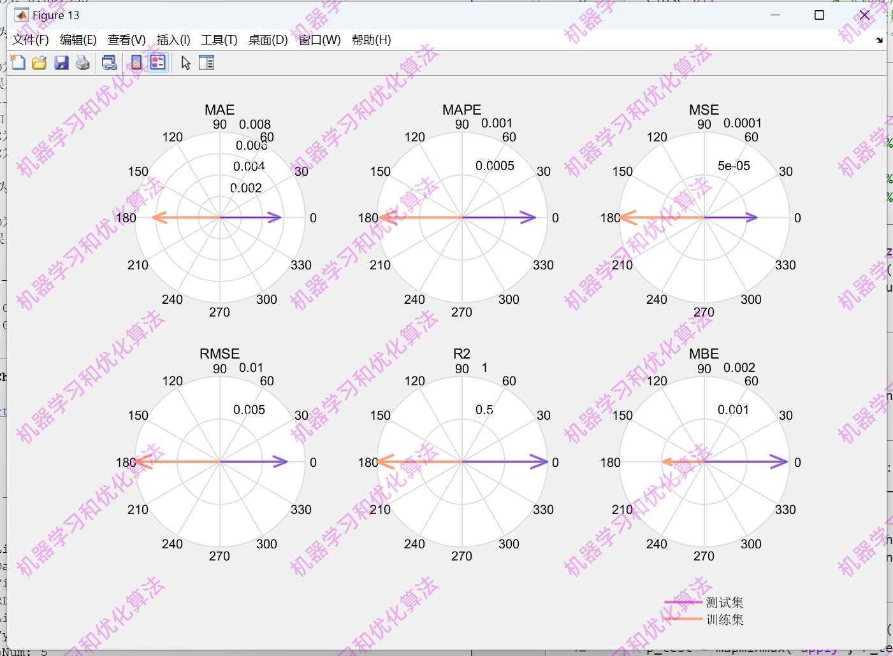The width and height of the screenshot is (893, 656).
Task: Select the purple arrow in the MAE plot
Action: pyautogui.click(x=250, y=217)
